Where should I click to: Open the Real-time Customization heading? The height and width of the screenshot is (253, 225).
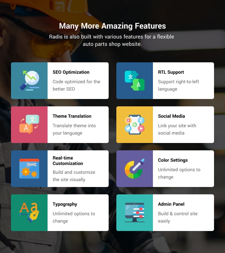click(68, 161)
